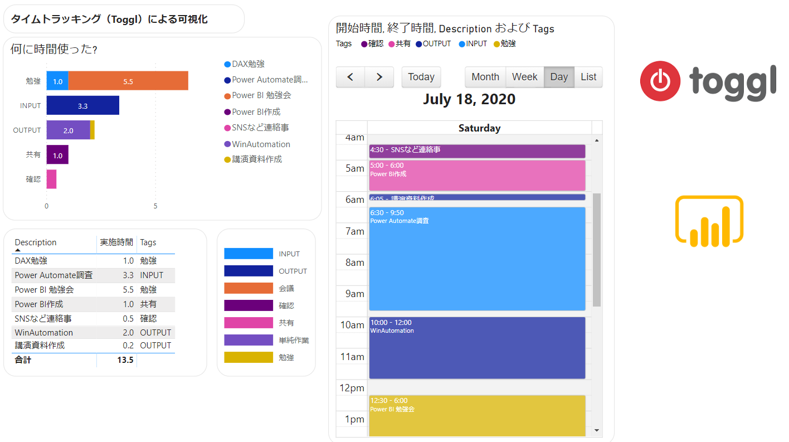The width and height of the screenshot is (789, 442).
Task: Click the 共有 tag in the calendar legend
Action: tap(400, 43)
